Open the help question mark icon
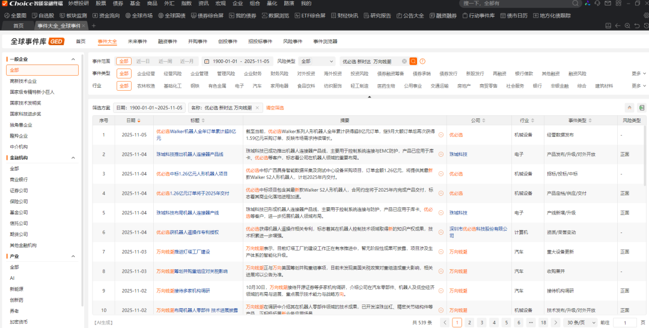The image size is (649, 328). point(422,61)
